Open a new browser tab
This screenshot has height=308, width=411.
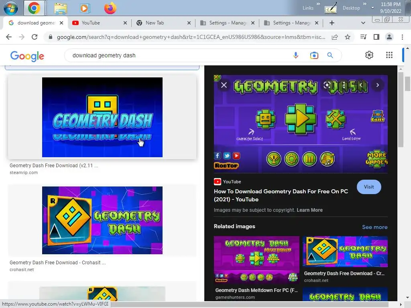332,23
